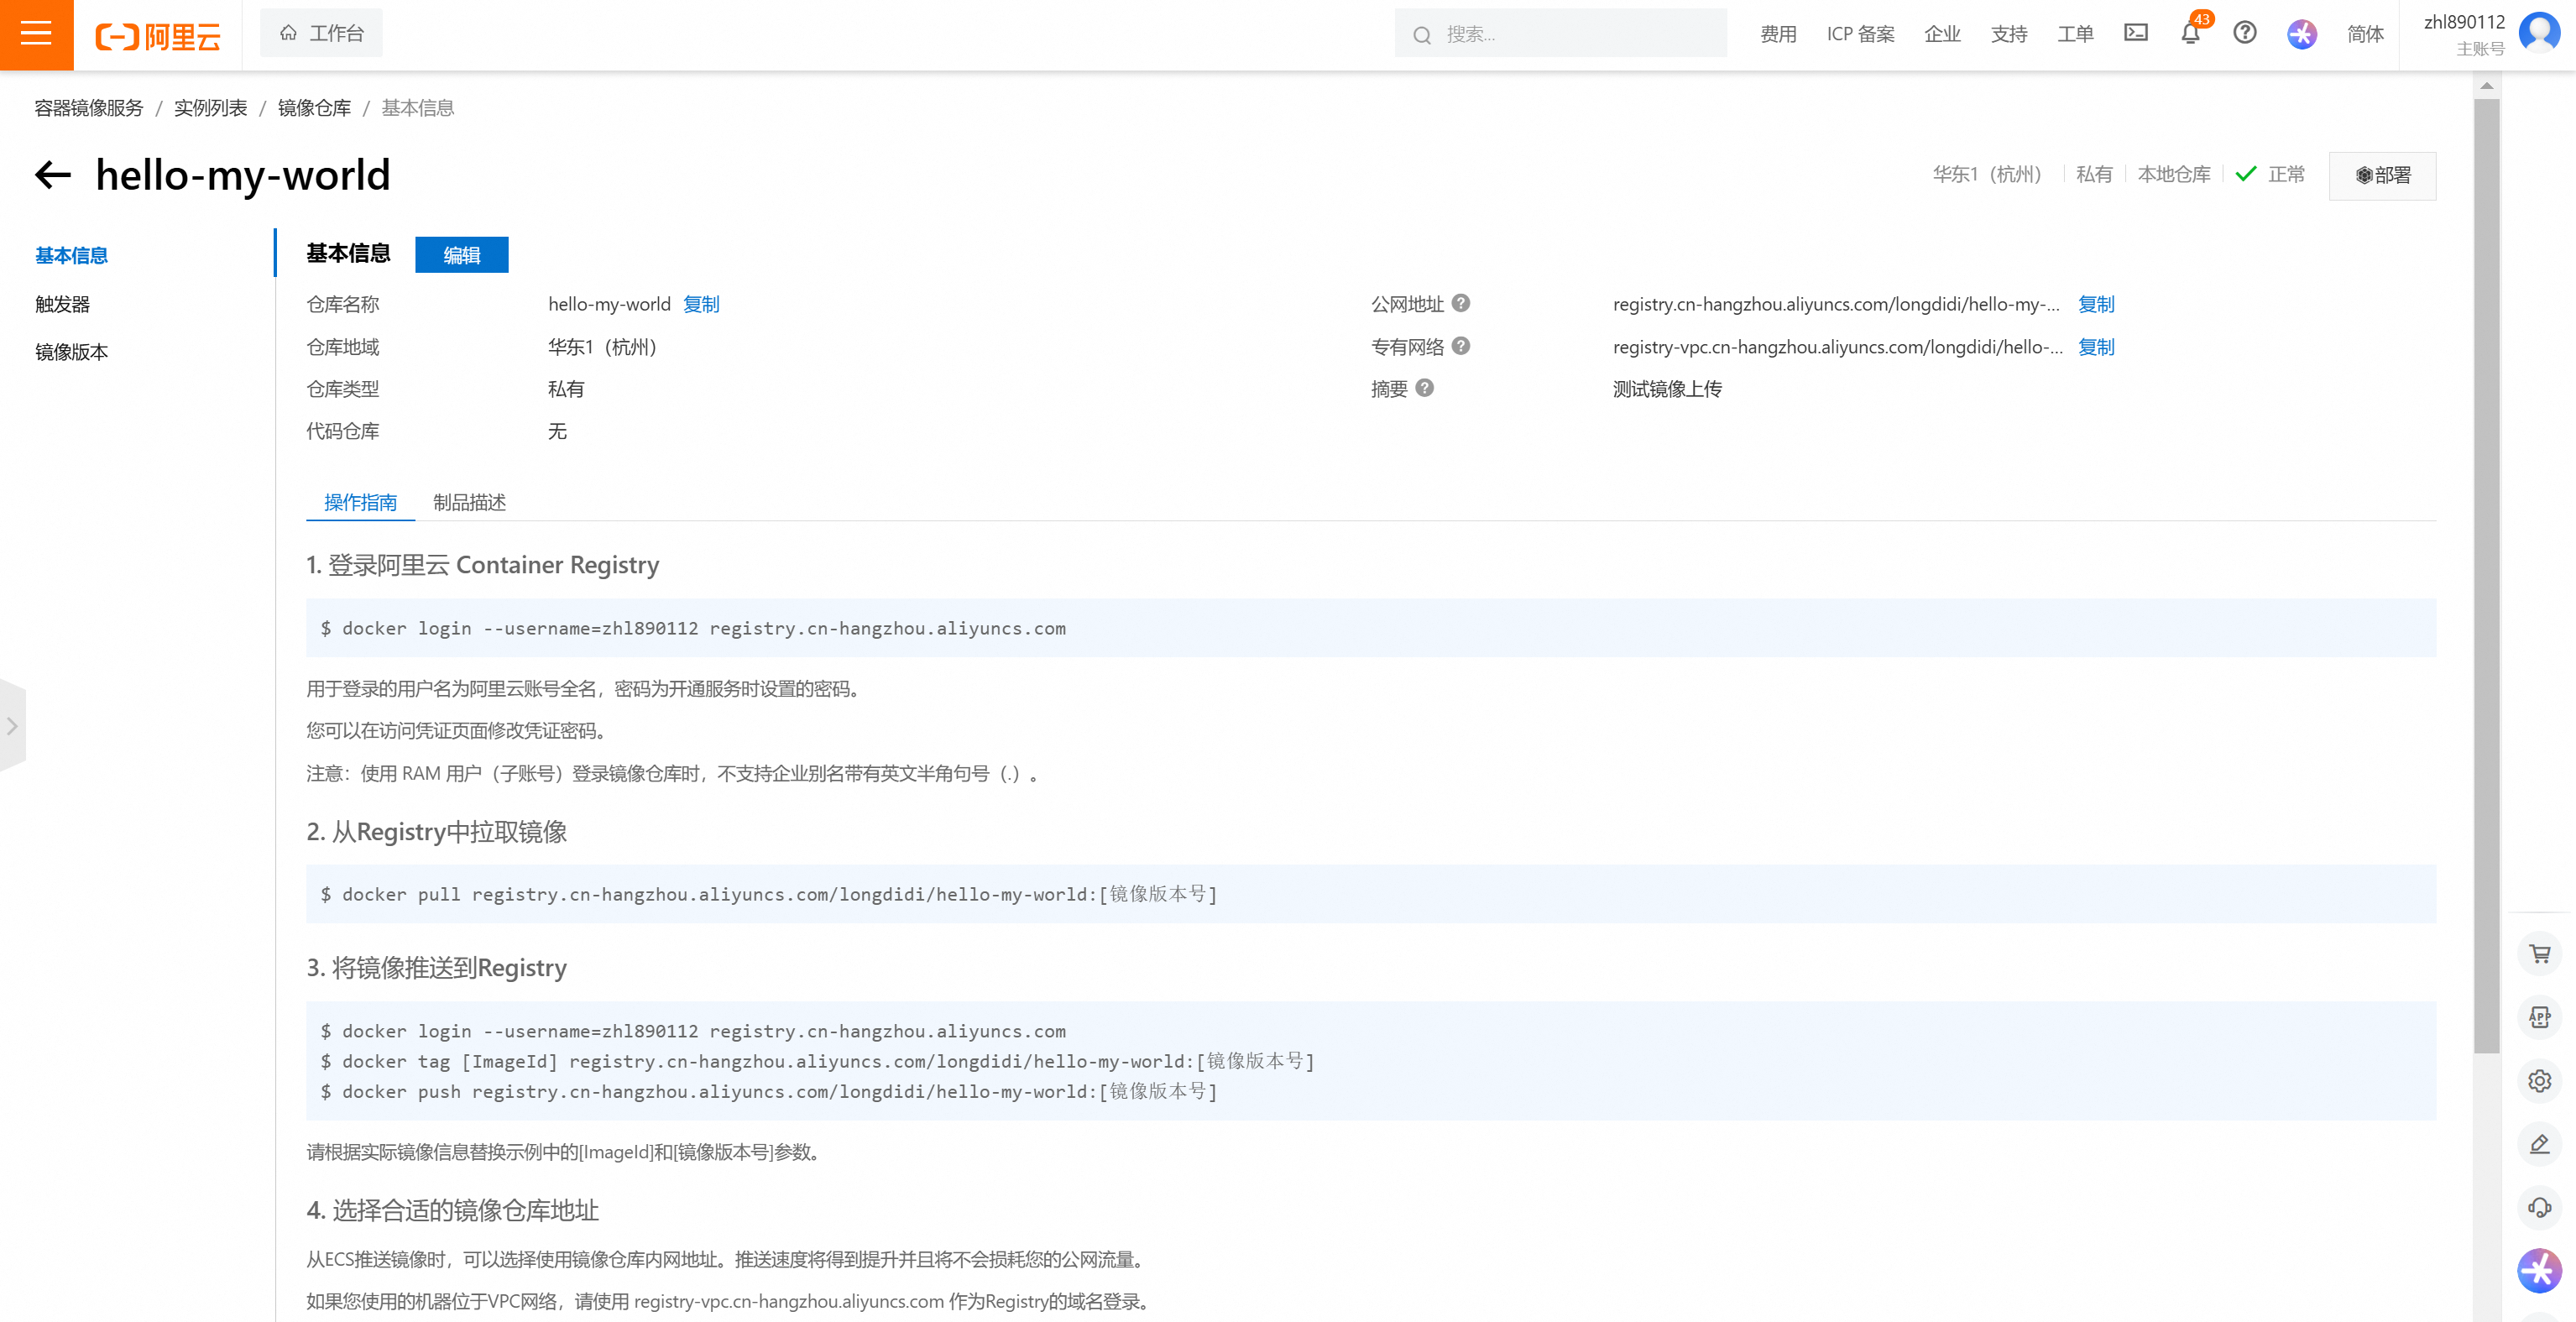
Task: Open the shopping cart icon
Action: pos(2539,953)
